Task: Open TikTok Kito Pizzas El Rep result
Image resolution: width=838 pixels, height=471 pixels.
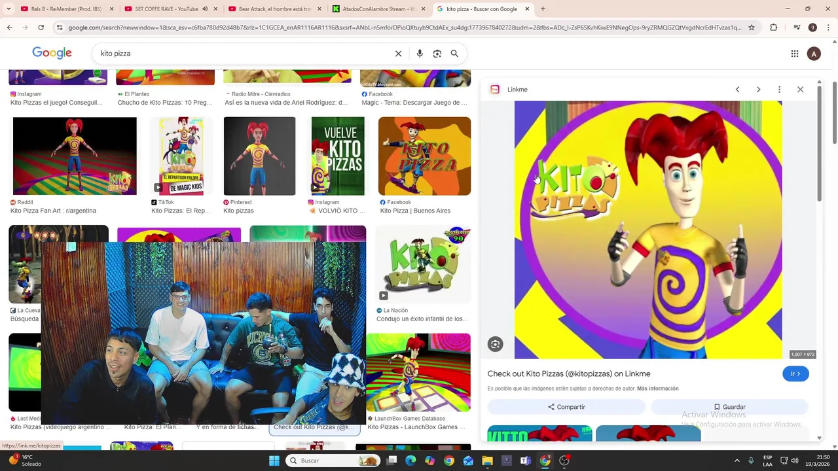Action: [181, 156]
